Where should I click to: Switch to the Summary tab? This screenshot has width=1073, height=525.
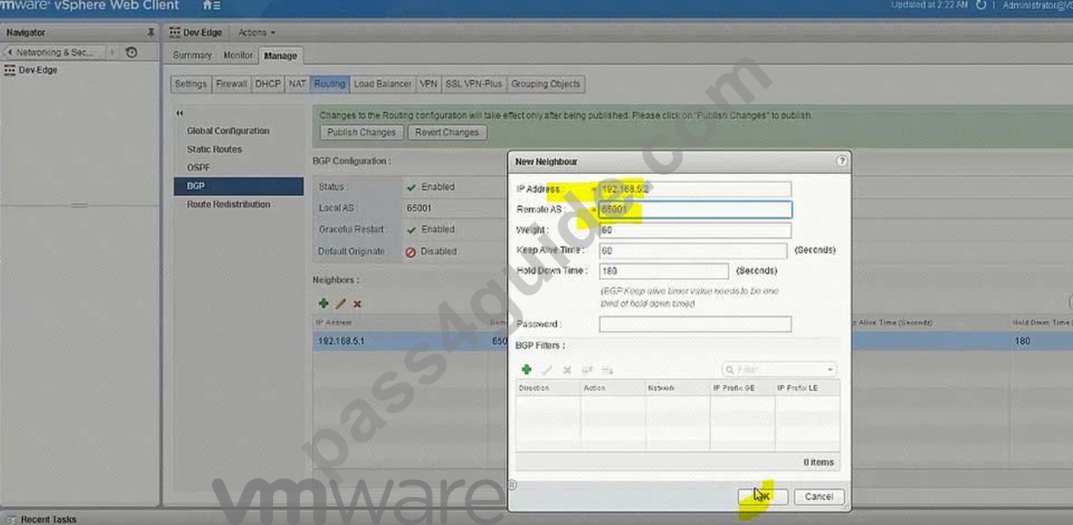[192, 56]
